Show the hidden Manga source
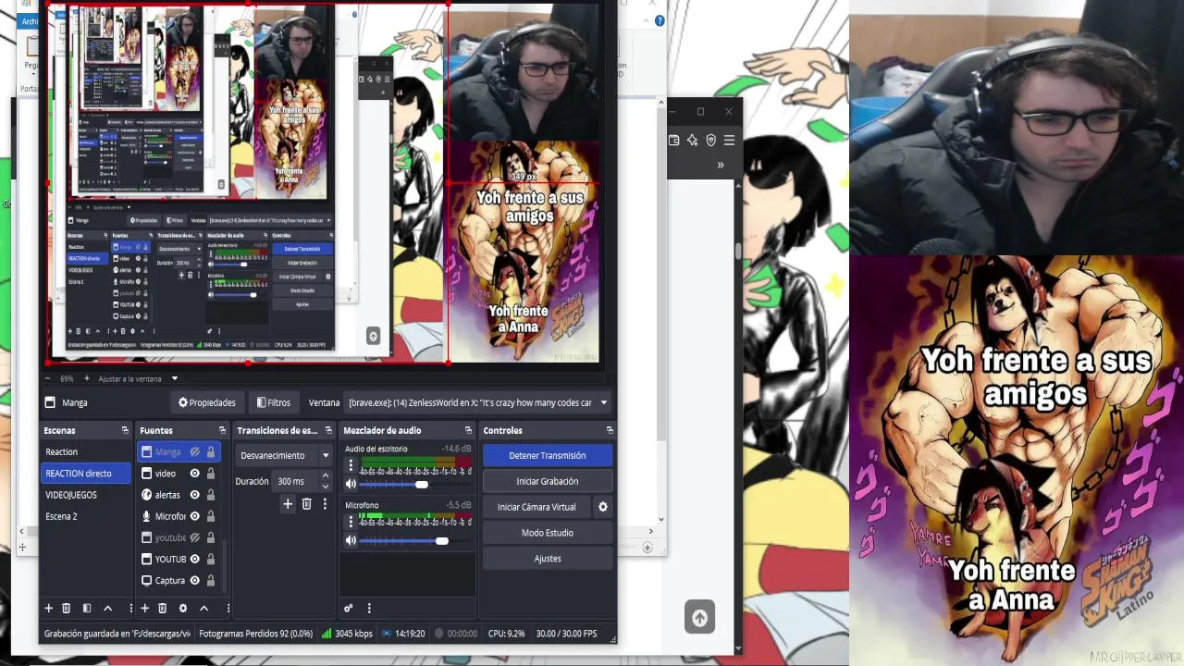1184x666 pixels. [x=195, y=451]
